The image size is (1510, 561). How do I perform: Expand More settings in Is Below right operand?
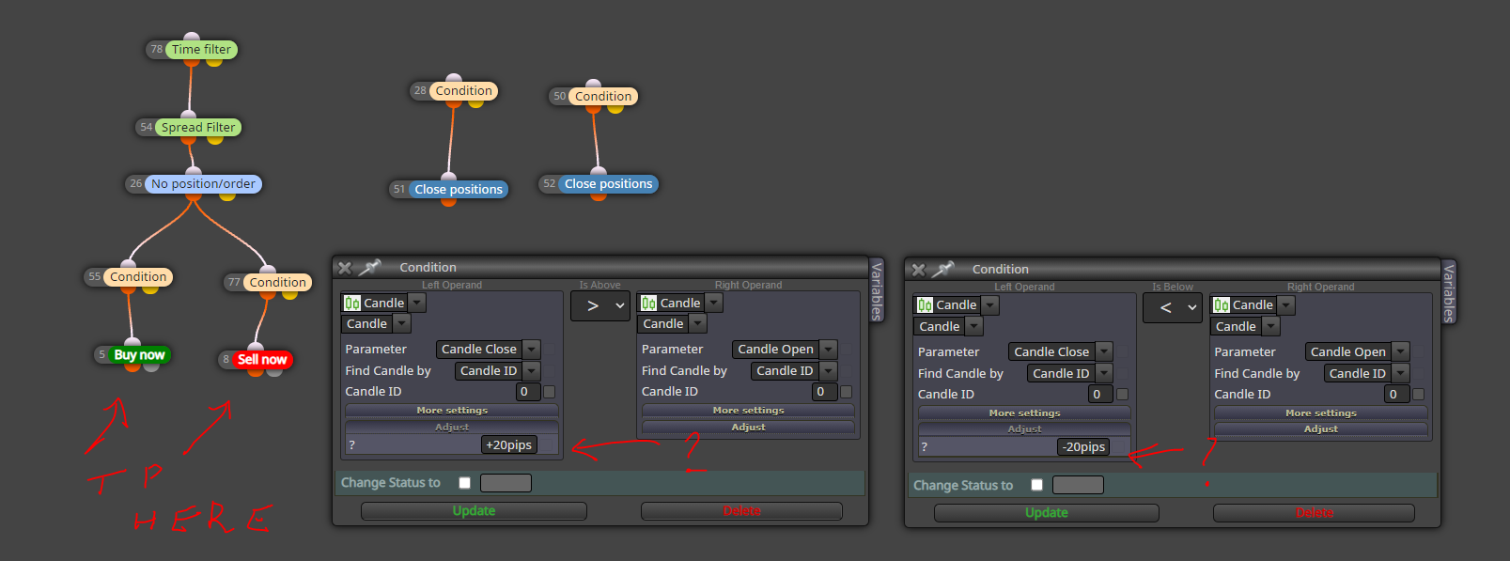tap(1320, 413)
